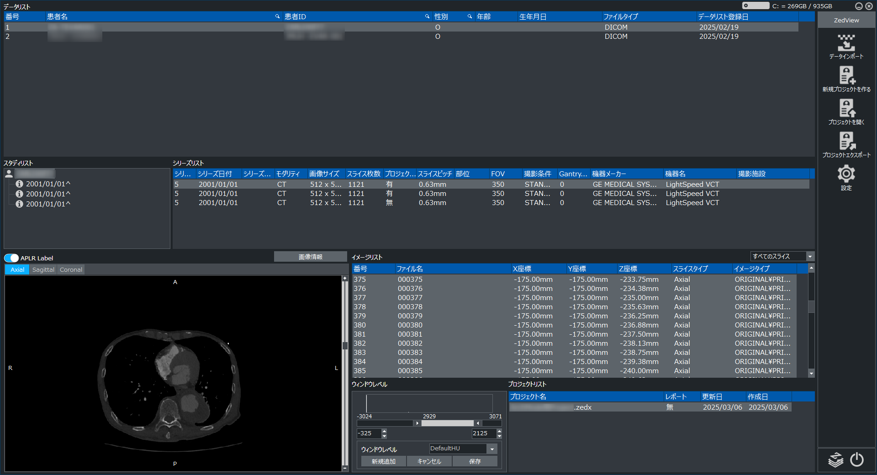Switch to the Coronal view tab

click(71, 269)
